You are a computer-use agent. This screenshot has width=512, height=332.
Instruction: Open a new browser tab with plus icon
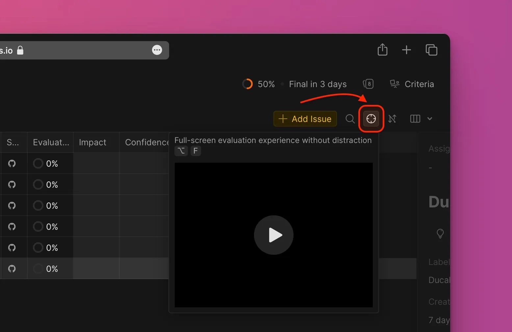point(406,50)
